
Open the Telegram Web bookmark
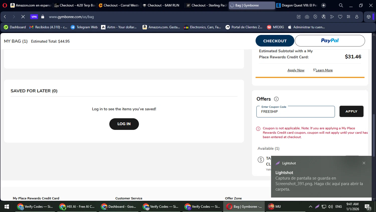point(84,27)
